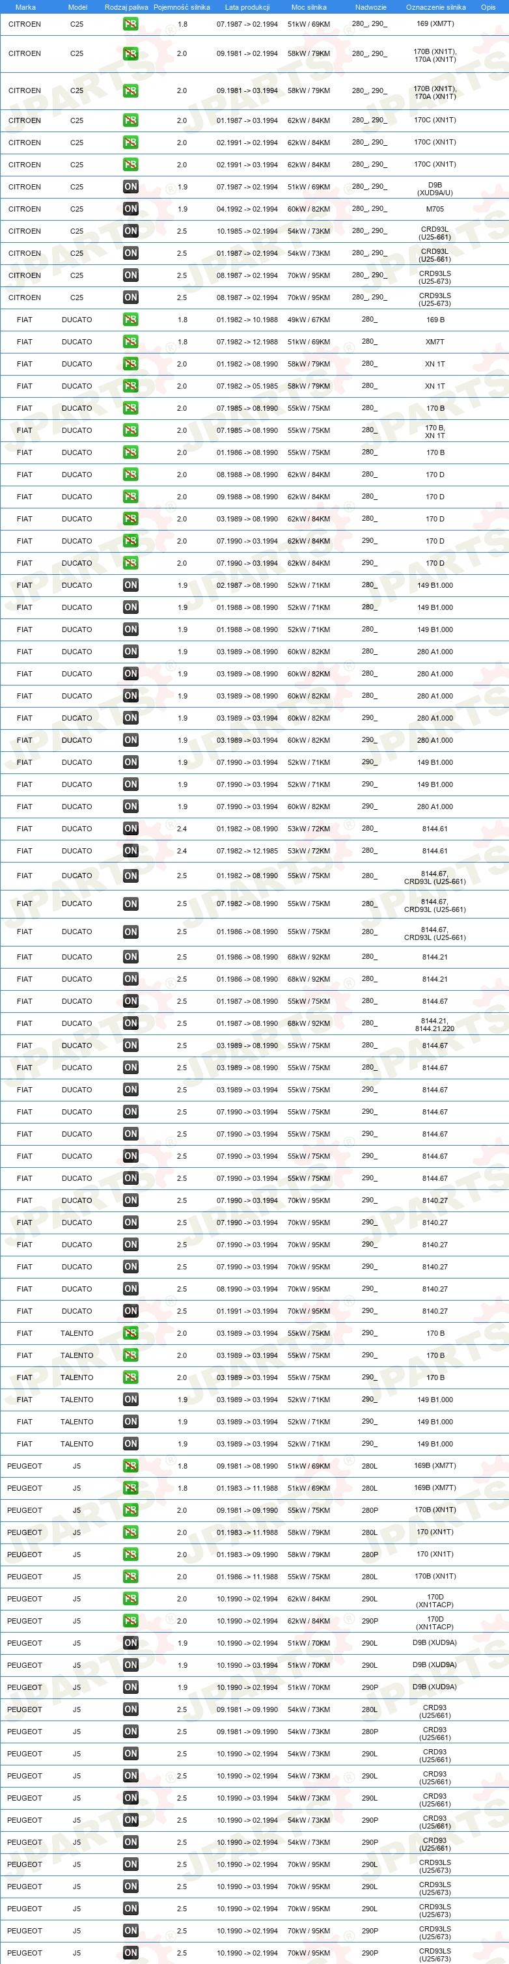Click the Nadwozie column header
509x1964 pixels.
[370, 7]
